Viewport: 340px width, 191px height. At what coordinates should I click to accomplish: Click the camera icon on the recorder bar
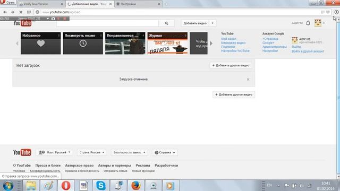click(53, 19)
